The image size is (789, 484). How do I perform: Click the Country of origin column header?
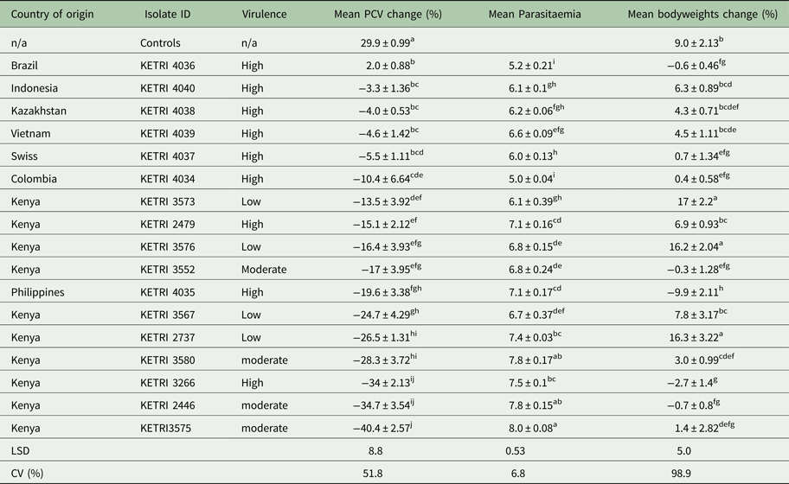pos(53,16)
